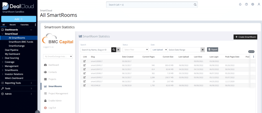Open link icon for smart1004717

tap(84, 69)
